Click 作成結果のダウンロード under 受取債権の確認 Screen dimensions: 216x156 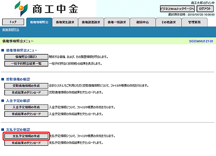[x=26, y=93]
